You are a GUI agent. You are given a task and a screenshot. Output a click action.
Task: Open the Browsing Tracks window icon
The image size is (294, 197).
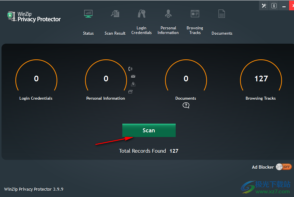(x=195, y=14)
